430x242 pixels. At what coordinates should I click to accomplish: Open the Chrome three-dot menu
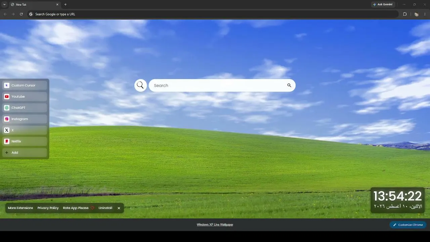coord(425,14)
